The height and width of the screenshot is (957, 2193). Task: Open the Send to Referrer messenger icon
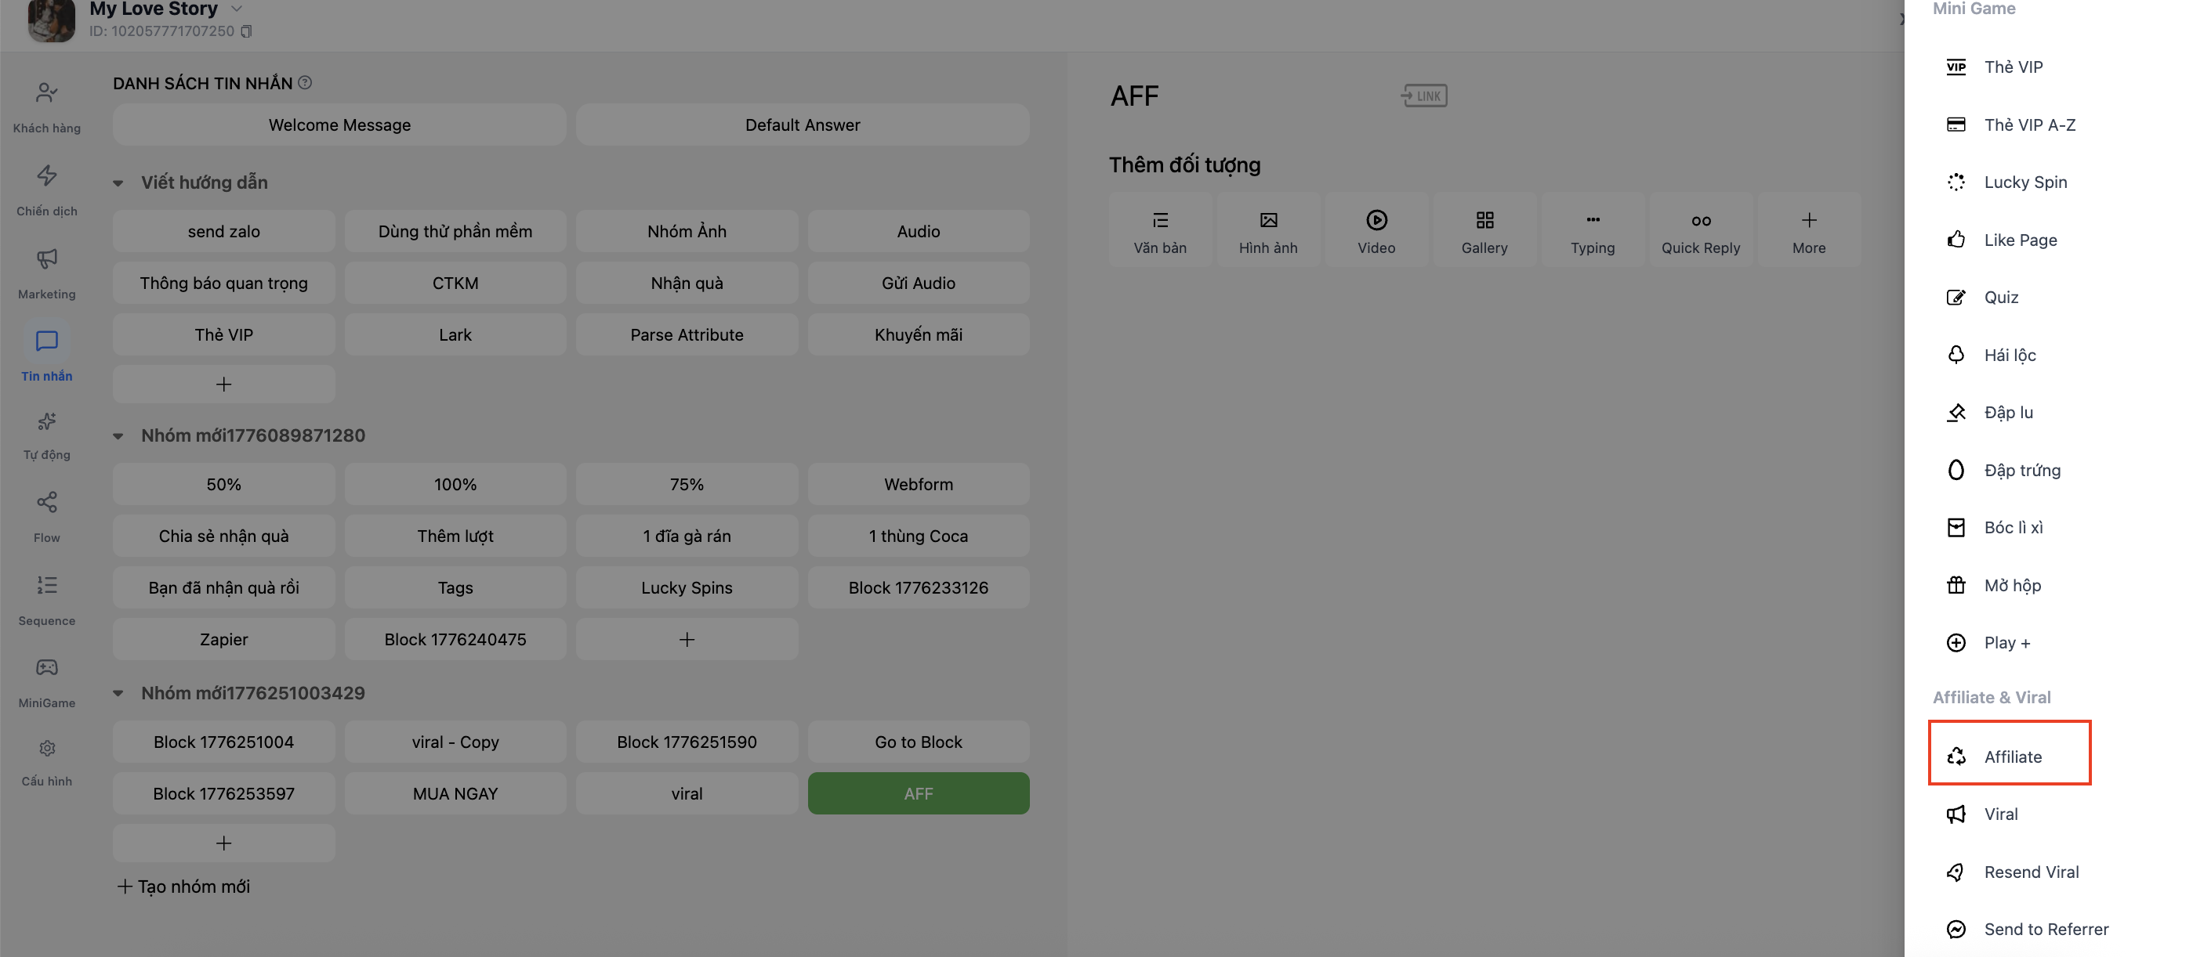(1956, 929)
